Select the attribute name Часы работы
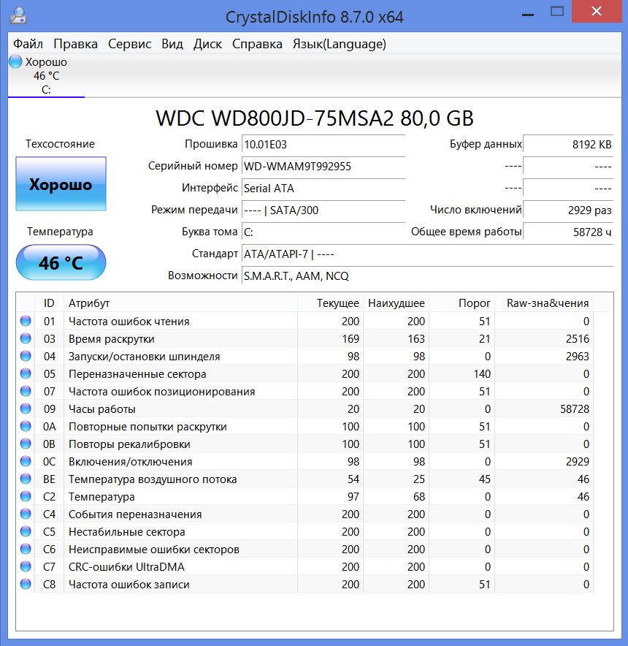Screen dimensions: 628x646 pos(102,409)
